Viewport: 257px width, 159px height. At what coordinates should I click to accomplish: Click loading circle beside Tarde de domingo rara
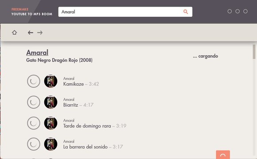34,123
